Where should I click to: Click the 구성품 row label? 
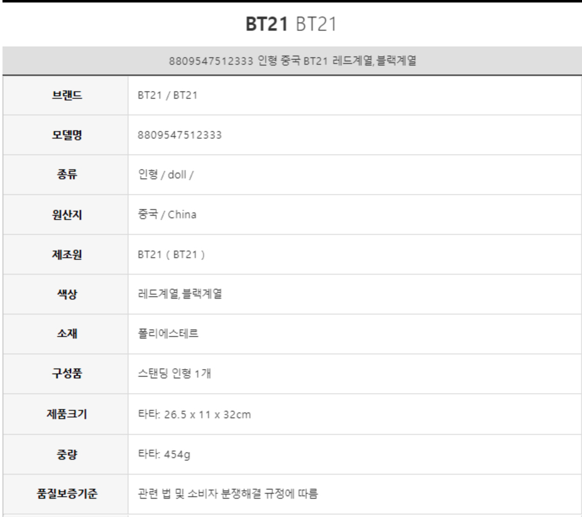pos(67,373)
